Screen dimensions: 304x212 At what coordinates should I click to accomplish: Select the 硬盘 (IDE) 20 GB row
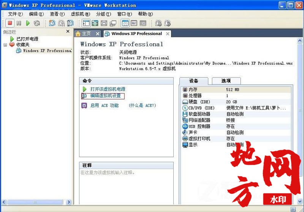pyautogui.click(x=236, y=102)
